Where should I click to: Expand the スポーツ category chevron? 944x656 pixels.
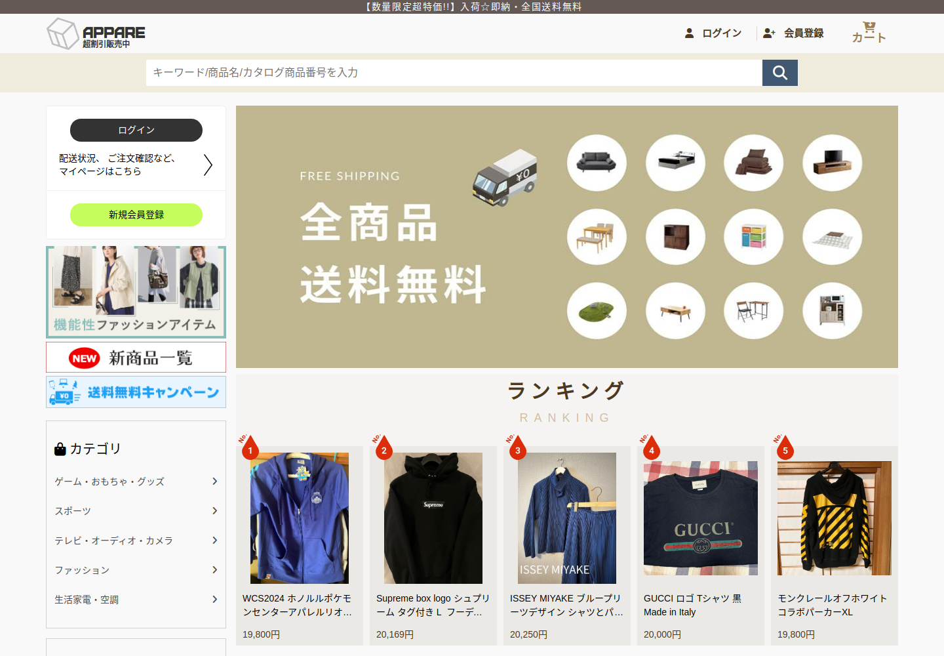214,511
